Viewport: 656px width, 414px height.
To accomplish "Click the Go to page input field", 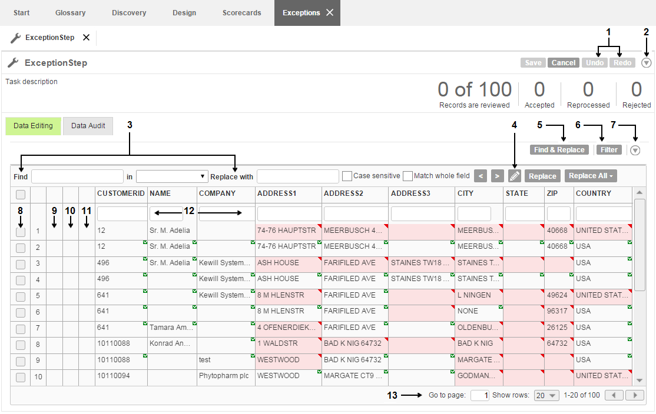I will [x=480, y=395].
